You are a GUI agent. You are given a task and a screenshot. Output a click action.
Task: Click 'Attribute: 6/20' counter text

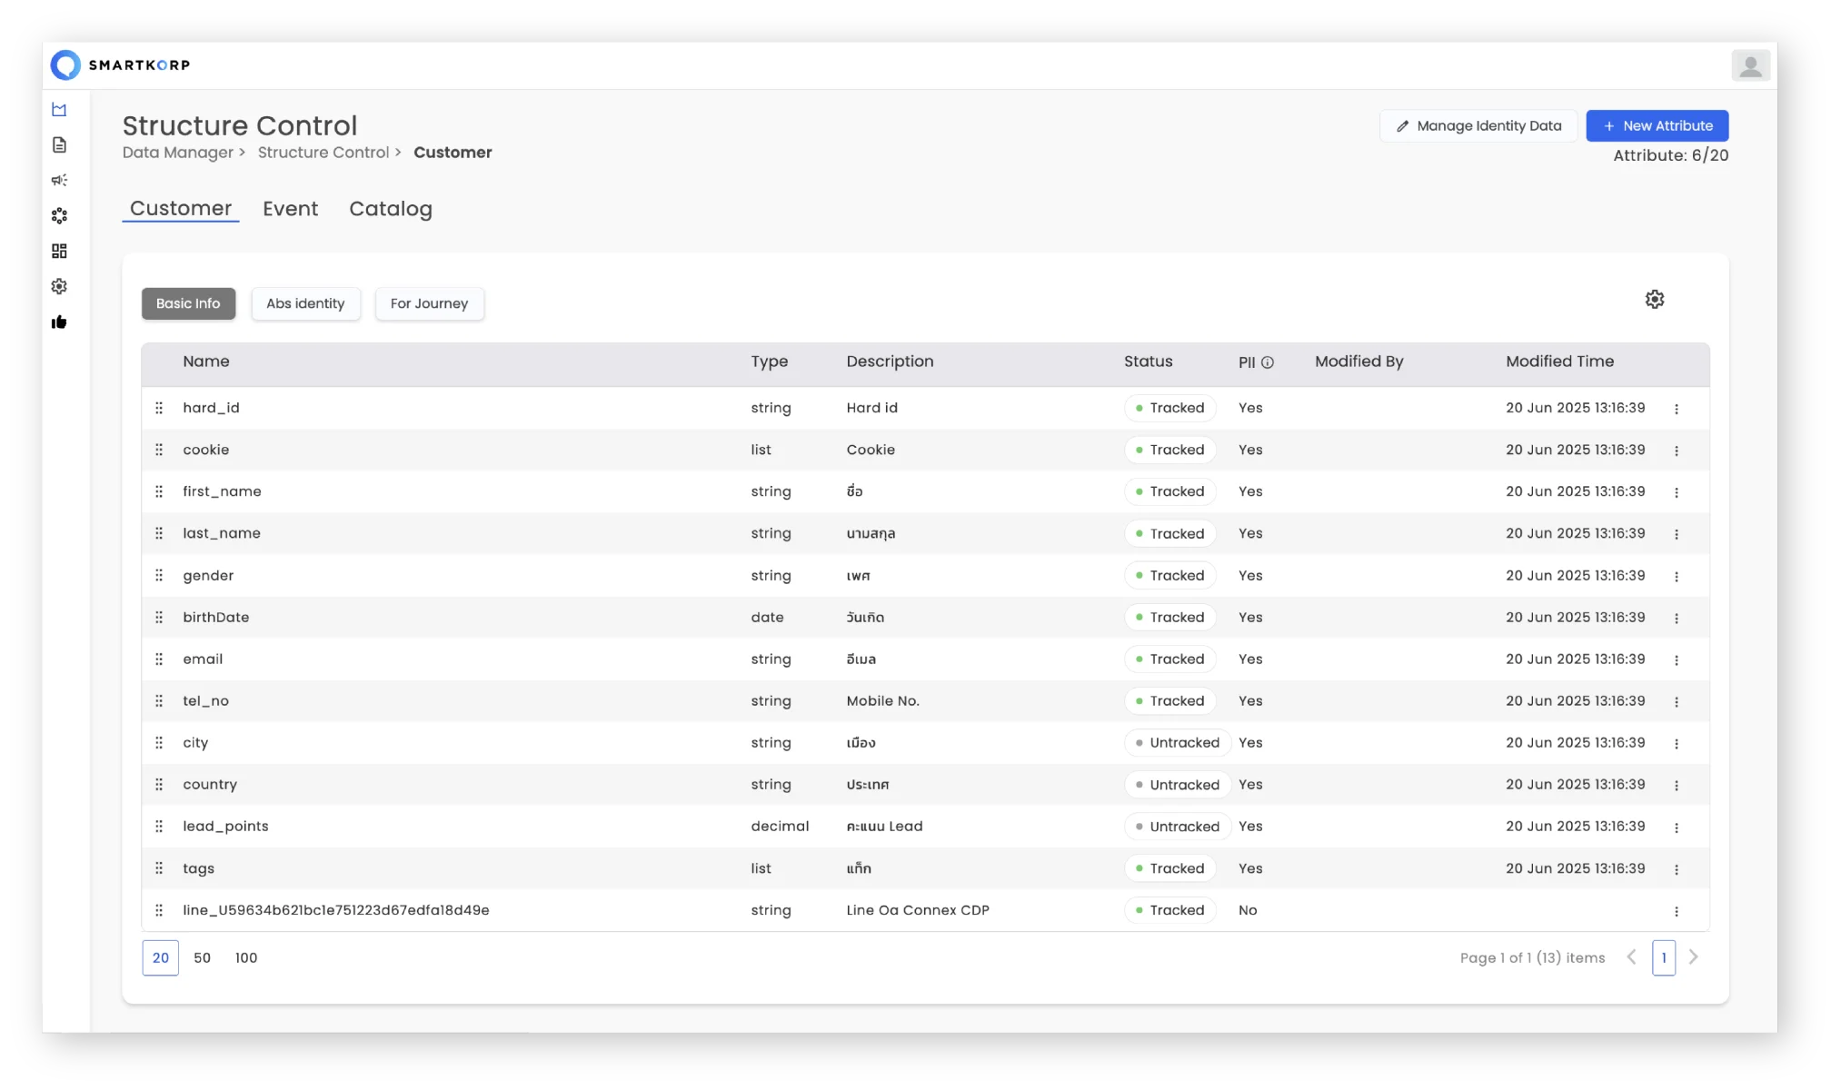[1671, 155]
